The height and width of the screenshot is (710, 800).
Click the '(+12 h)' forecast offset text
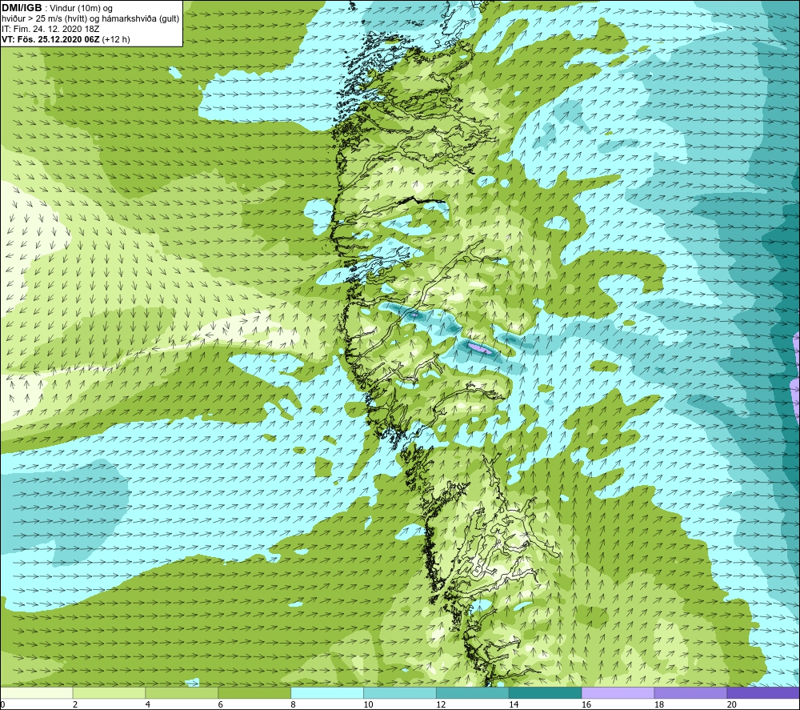(116, 39)
